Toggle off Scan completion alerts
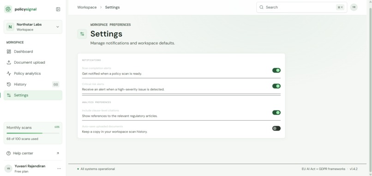This screenshot has width=372, height=176. point(276,70)
